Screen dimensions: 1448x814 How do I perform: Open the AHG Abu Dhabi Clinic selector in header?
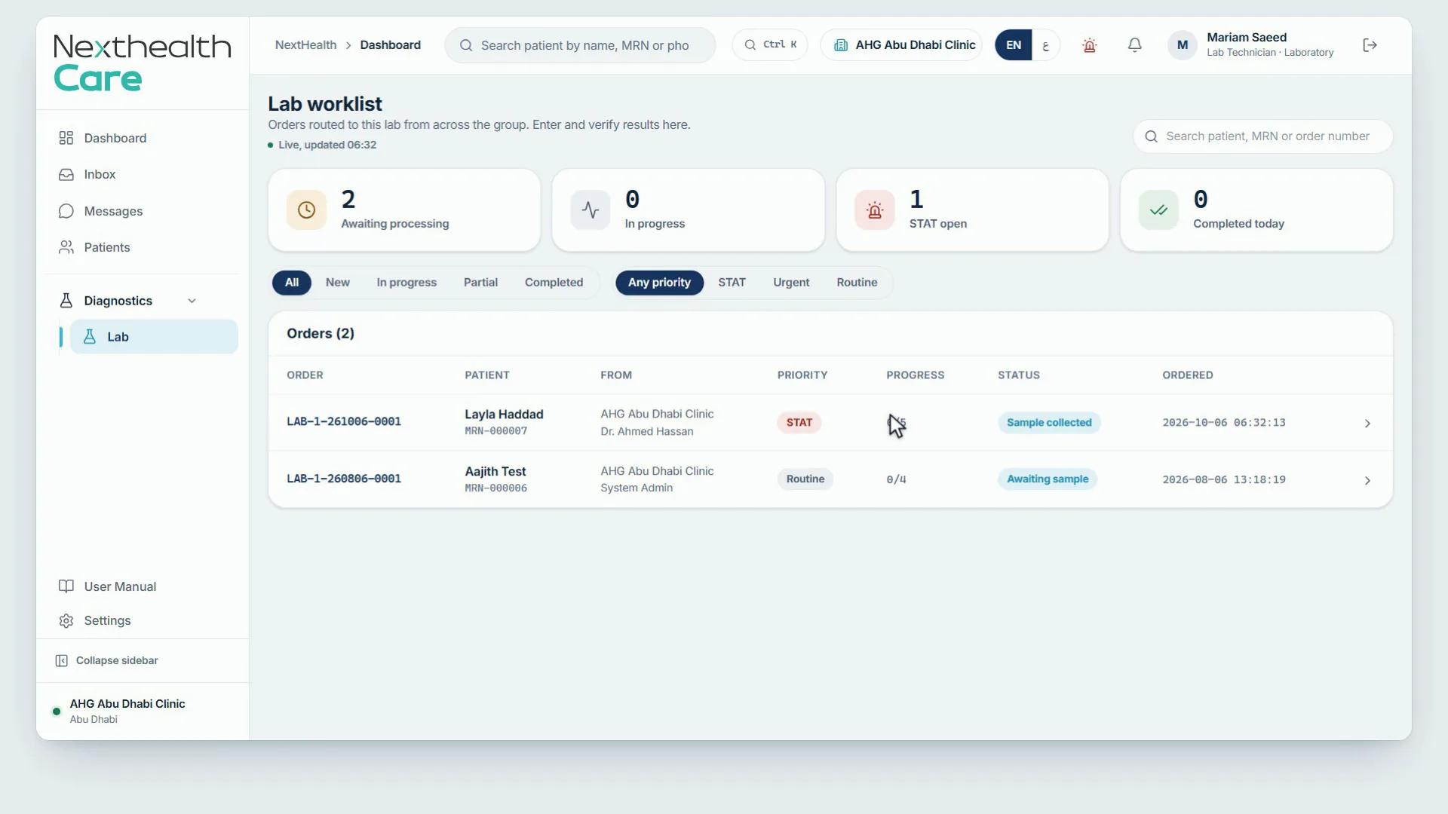(x=902, y=45)
